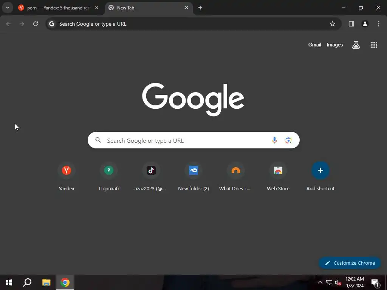The height and width of the screenshot is (290, 387).
Task: Click the Customize Chrome button
Action: (x=350, y=263)
